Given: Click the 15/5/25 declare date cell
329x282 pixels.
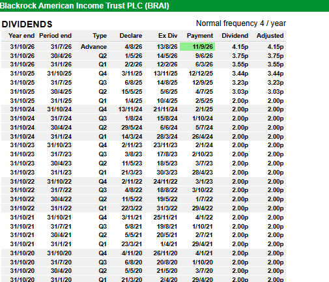Looking at the screenshot, I should coord(132,92).
